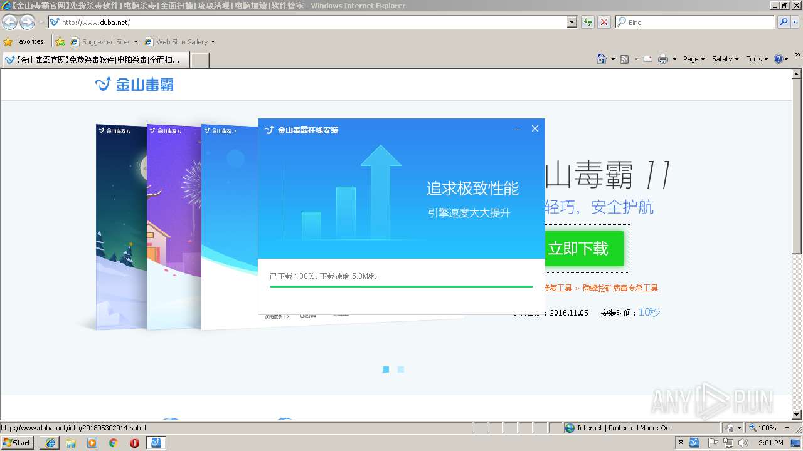Show hidden system tray icons arrow

(681, 443)
